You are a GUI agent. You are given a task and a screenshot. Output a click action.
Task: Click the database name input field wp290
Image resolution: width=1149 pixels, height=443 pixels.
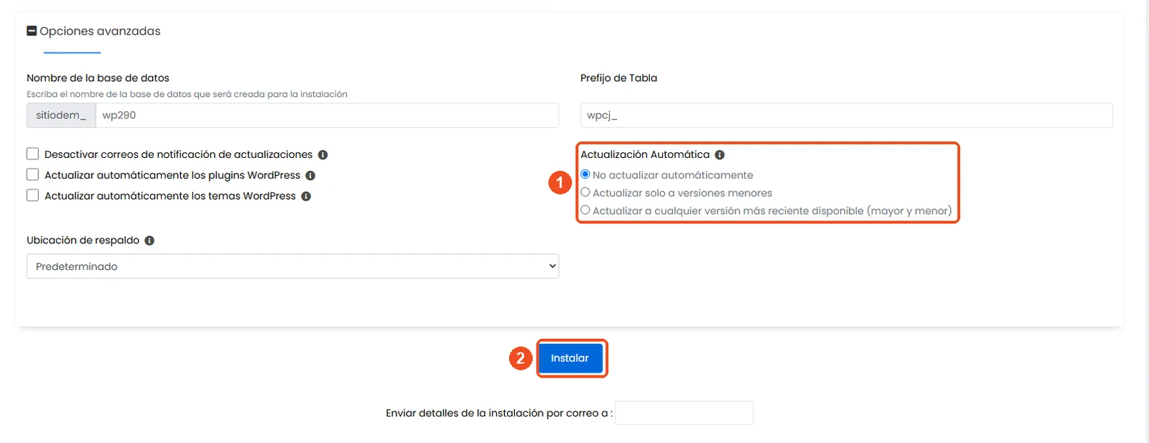pyautogui.click(x=327, y=115)
